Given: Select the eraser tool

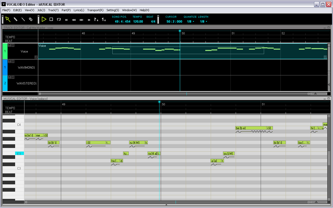Looking at the screenshot, I should pos(30,19).
